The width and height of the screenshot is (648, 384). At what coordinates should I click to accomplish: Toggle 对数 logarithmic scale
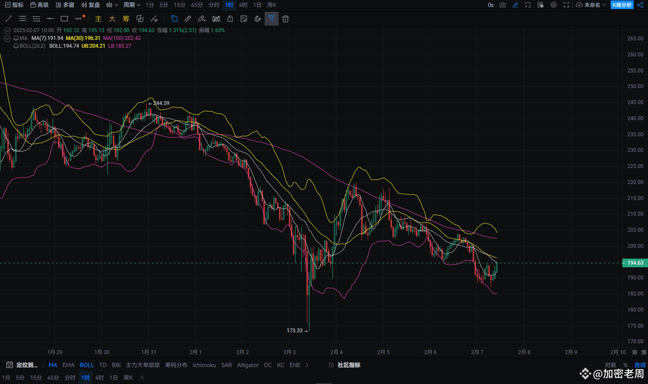611,365
